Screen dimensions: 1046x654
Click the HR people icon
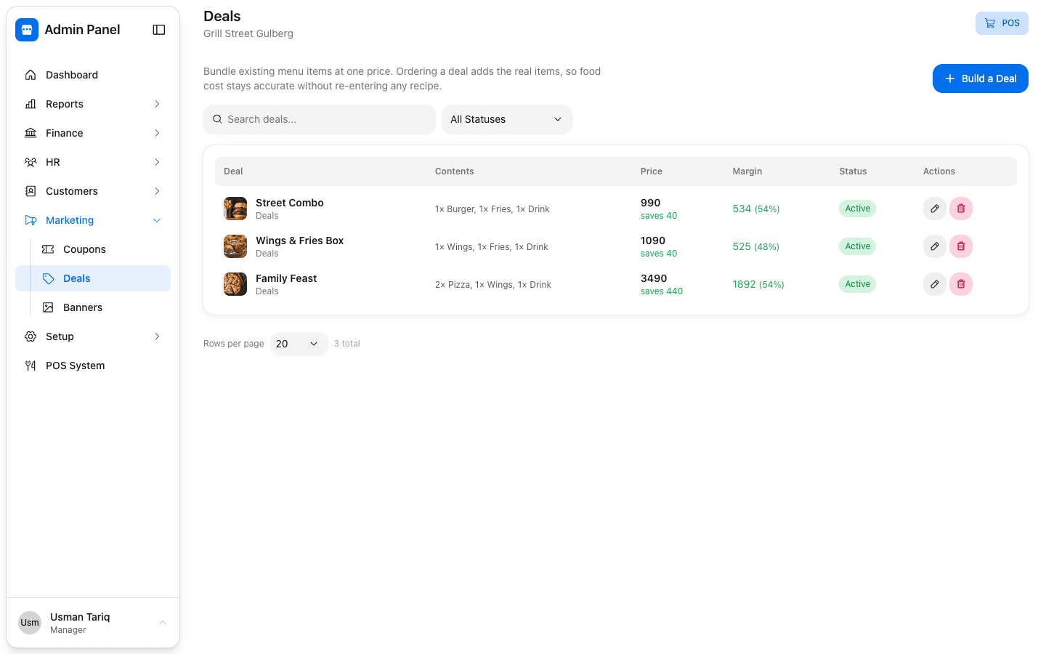pos(31,162)
